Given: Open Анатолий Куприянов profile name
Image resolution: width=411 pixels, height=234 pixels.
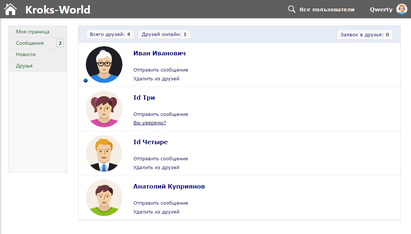Looking at the screenshot, I should (169, 187).
